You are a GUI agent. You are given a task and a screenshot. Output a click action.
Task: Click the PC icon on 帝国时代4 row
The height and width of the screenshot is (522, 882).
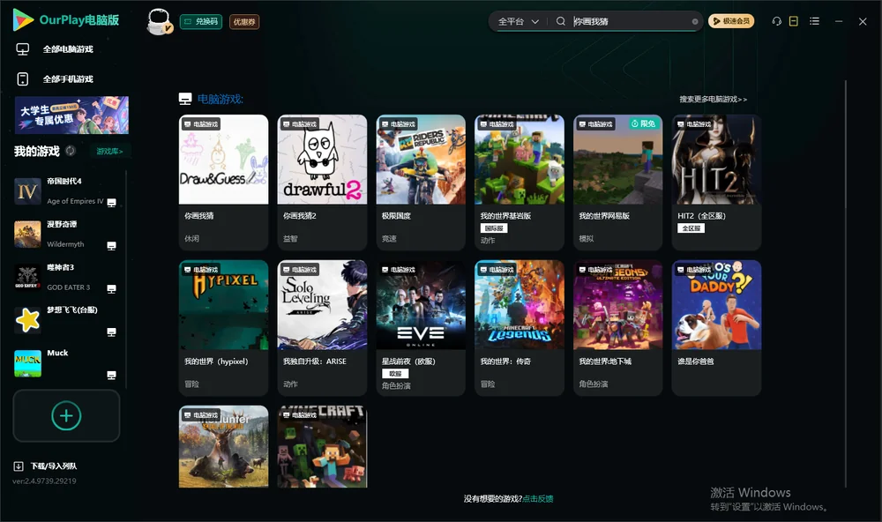[x=111, y=203]
